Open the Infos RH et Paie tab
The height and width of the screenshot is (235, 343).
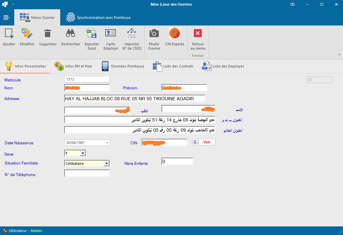tap(73, 66)
